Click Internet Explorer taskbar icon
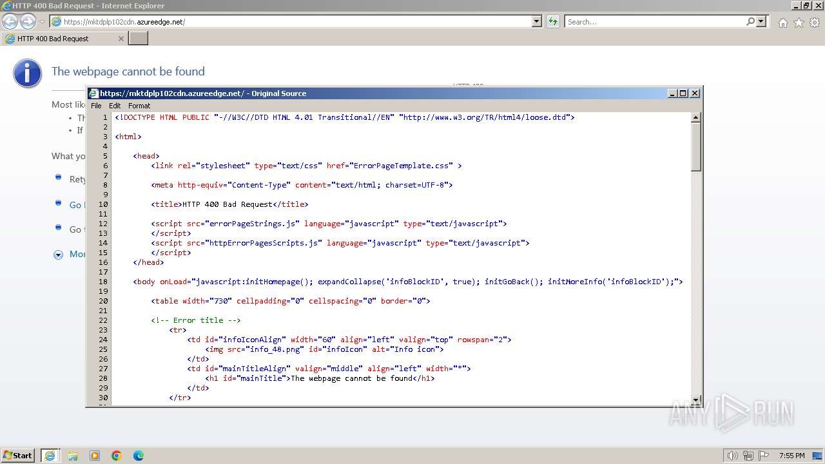Viewport: 825px width, 464px height. click(50, 456)
